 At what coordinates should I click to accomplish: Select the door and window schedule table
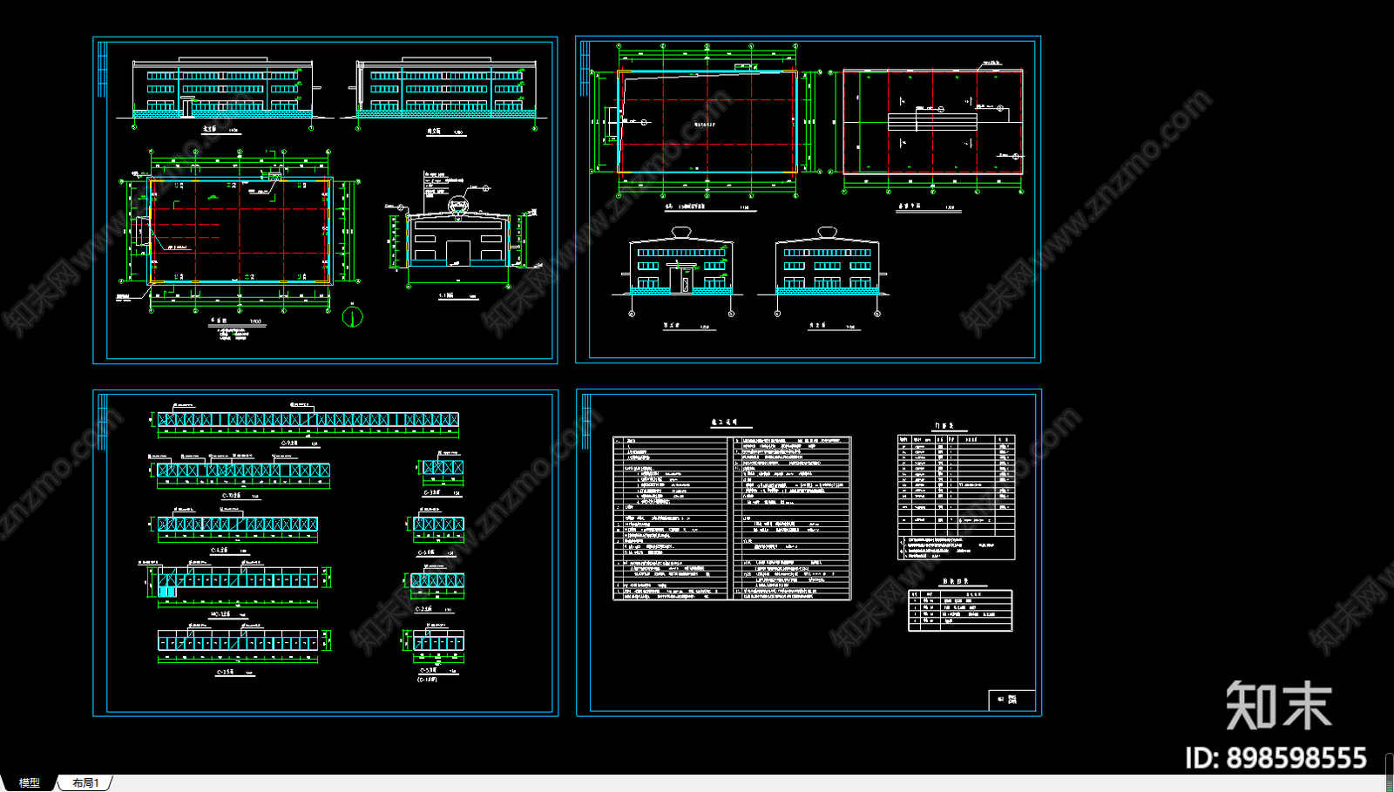click(x=957, y=496)
